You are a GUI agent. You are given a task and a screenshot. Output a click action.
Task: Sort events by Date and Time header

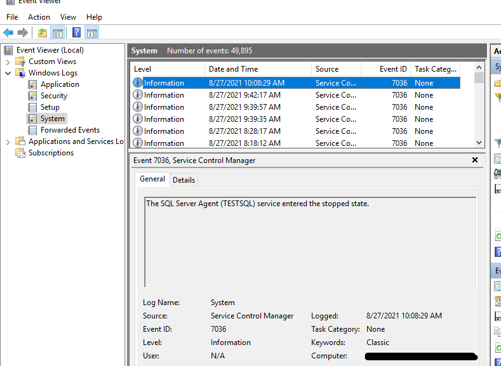coord(258,69)
